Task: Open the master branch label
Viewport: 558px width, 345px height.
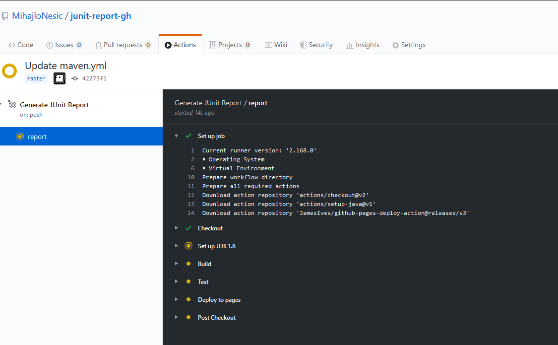Action: (x=36, y=79)
